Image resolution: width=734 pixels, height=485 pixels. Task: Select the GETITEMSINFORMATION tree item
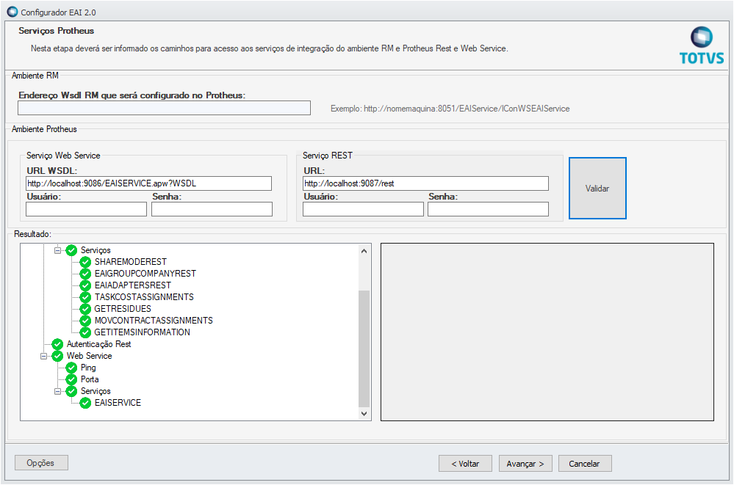(x=143, y=332)
